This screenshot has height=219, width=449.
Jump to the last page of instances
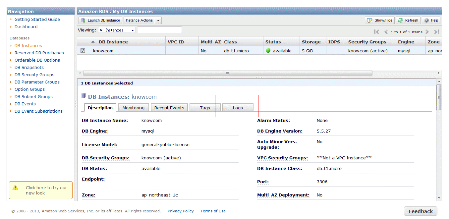click(x=436, y=32)
